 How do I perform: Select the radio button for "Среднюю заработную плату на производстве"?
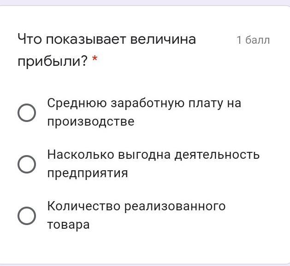[x=27, y=113]
